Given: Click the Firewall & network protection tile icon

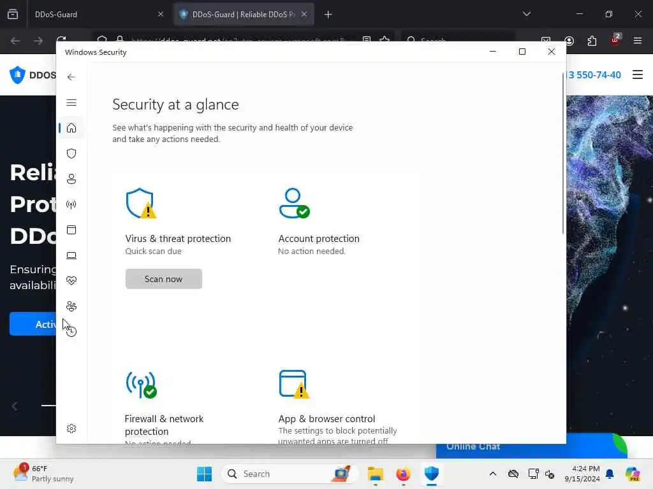Looking at the screenshot, I should click(x=141, y=385).
